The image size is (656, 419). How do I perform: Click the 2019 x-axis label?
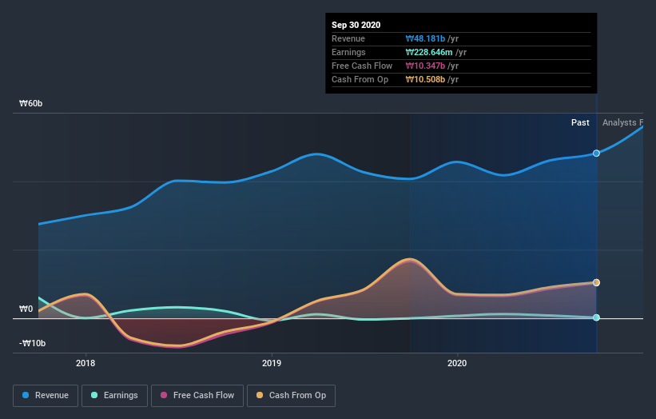tap(272, 363)
